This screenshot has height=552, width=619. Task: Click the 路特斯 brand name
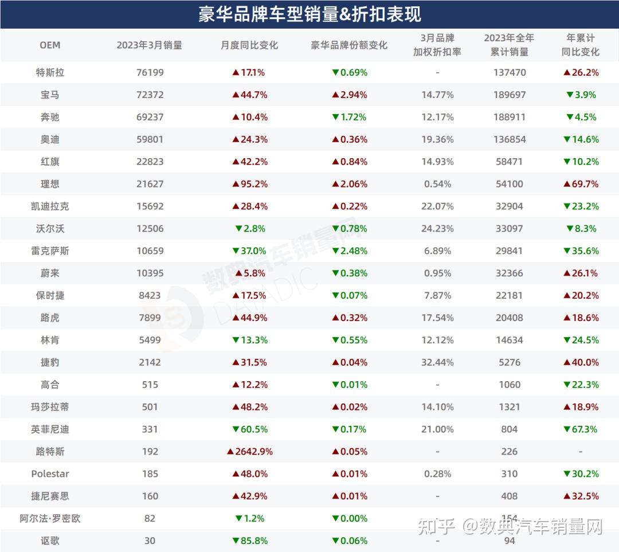click(x=50, y=452)
